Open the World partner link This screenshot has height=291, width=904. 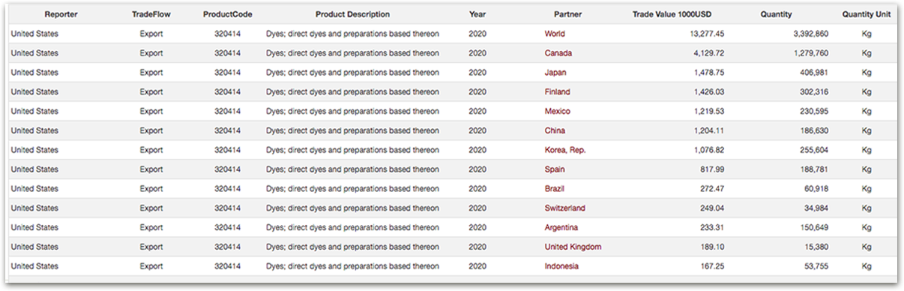[555, 34]
